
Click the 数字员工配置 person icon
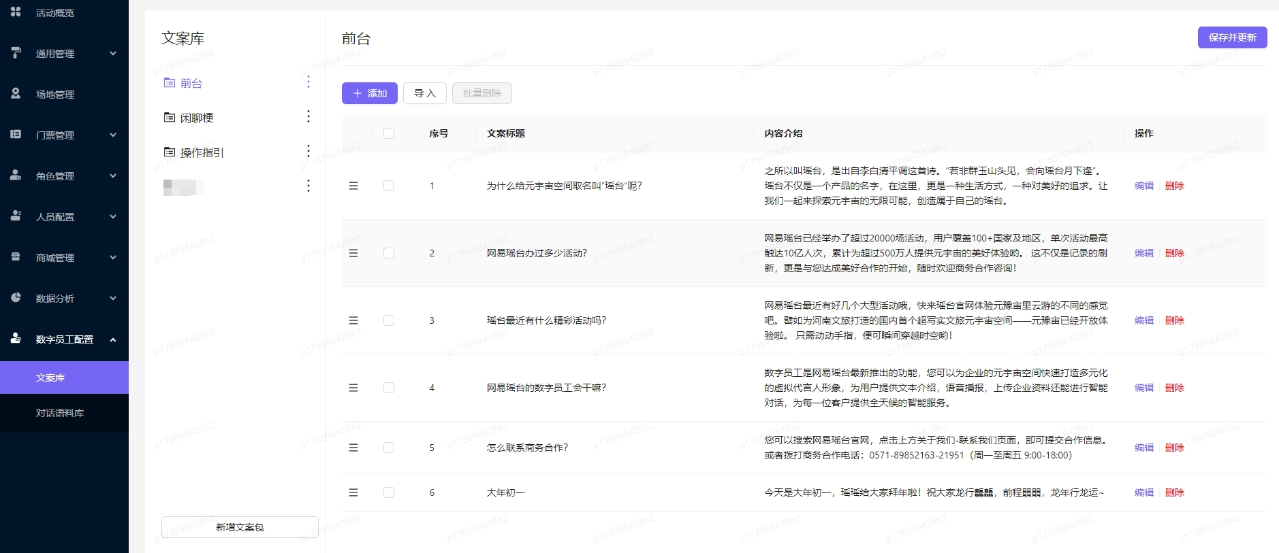click(16, 339)
